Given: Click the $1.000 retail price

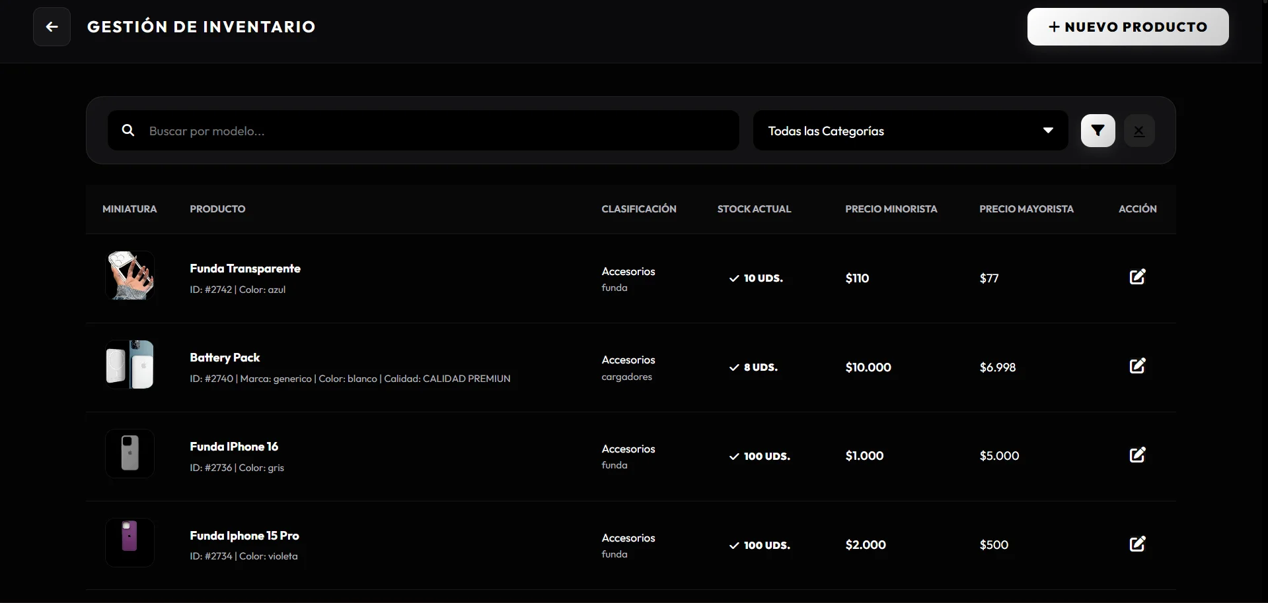Looking at the screenshot, I should (x=864, y=456).
